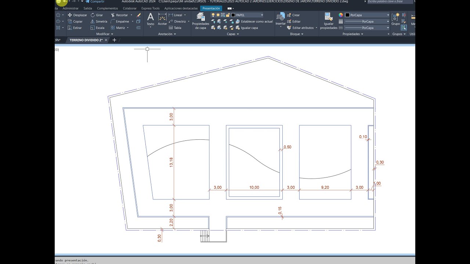Click the search keyword input field
The width and height of the screenshot is (470, 264).
click(x=390, y=1)
